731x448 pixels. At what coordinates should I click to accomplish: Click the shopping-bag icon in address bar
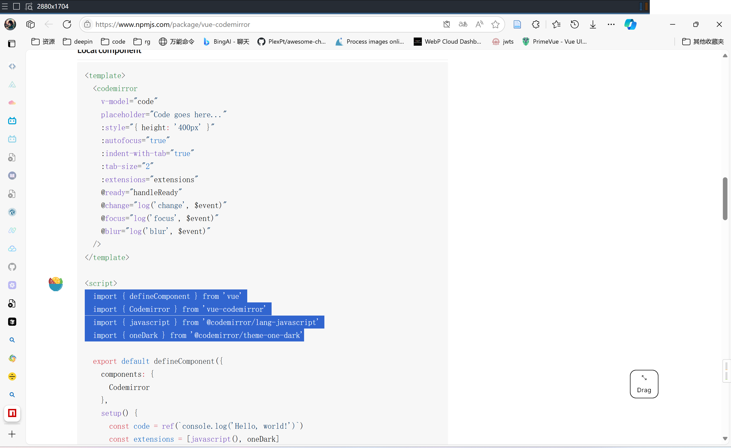point(446,24)
